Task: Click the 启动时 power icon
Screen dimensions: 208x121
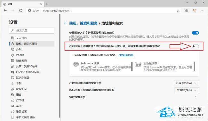Action: click(12, 55)
